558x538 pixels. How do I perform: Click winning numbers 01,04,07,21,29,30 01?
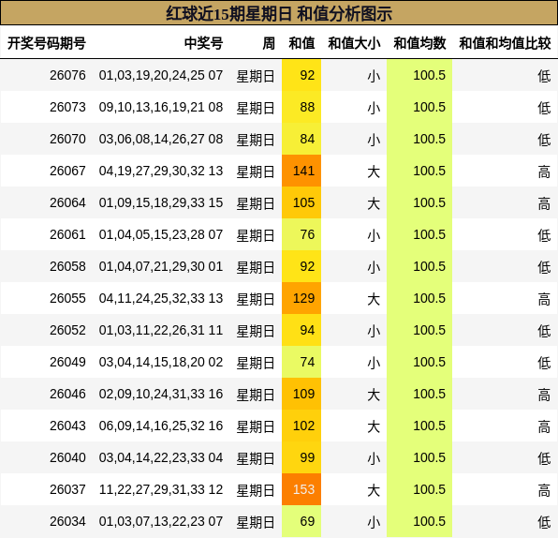coord(161,266)
